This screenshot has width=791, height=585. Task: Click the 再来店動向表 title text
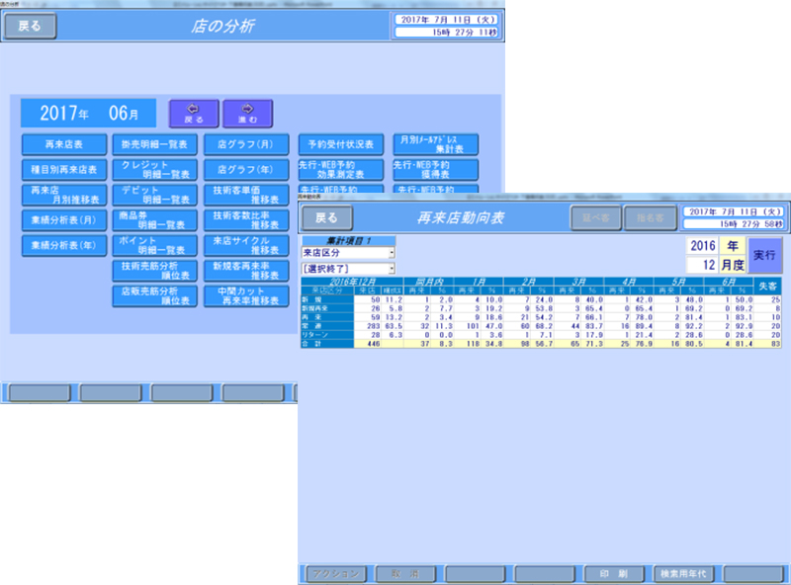[460, 217]
